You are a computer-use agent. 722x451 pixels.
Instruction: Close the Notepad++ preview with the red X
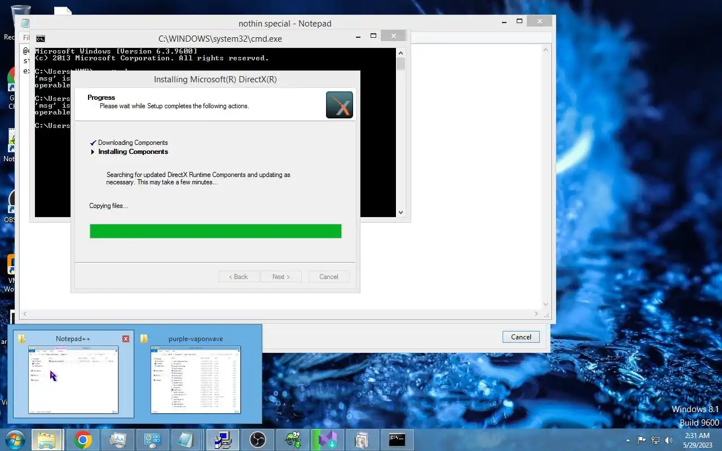126,339
